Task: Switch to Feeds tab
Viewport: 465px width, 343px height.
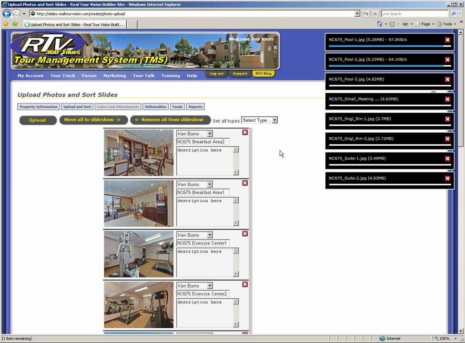Action: click(177, 107)
